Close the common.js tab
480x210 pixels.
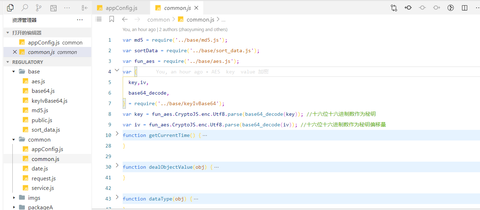tap(197, 8)
